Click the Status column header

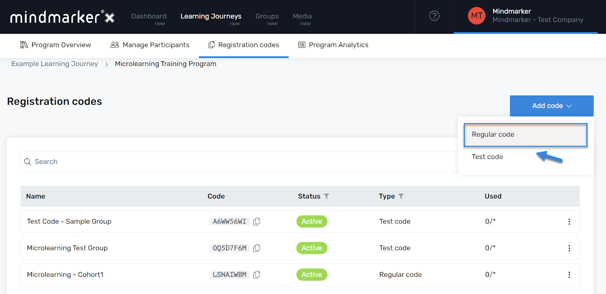tap(309, 196)
